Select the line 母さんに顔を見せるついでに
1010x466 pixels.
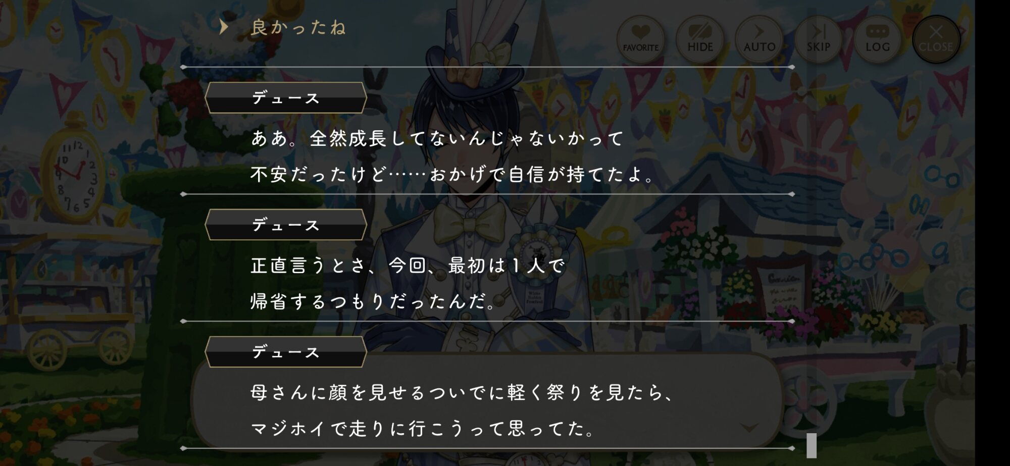point(463,393)
